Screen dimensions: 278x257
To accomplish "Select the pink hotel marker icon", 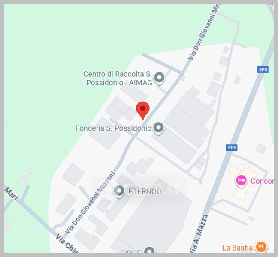I will click(x=241, y=181).
